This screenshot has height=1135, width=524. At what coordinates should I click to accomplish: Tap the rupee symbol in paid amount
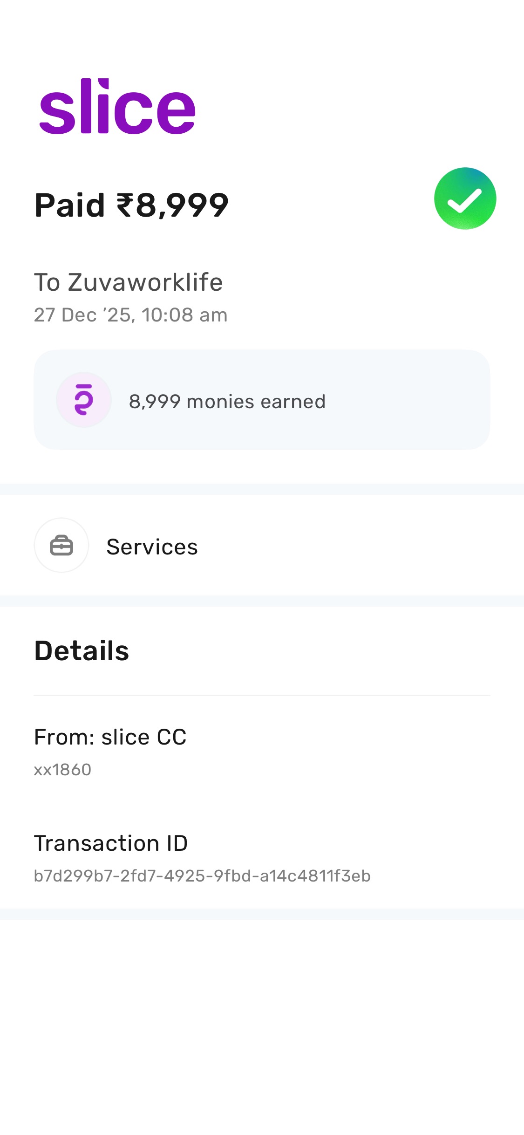[x=125, y=205]
